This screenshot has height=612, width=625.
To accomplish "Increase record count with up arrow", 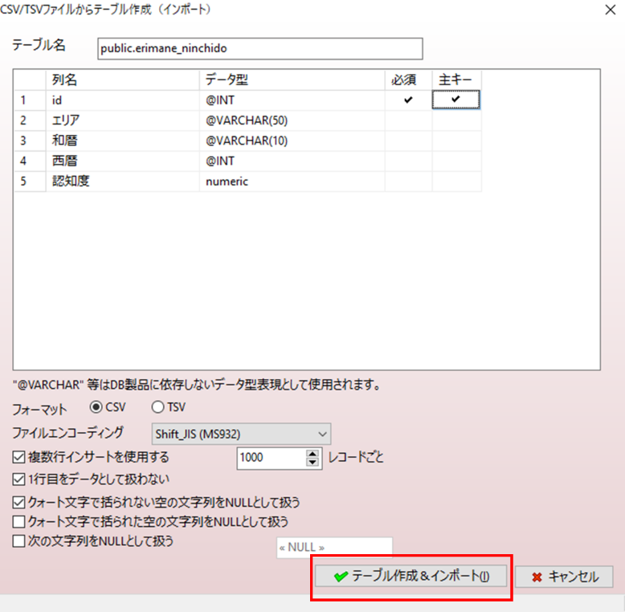I will (x=312, y=454).
